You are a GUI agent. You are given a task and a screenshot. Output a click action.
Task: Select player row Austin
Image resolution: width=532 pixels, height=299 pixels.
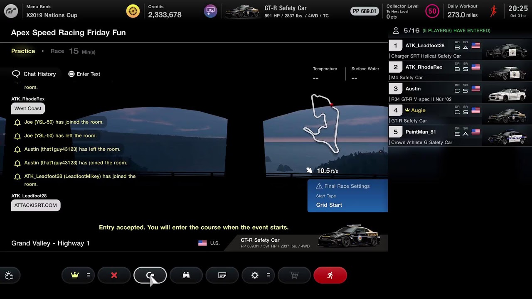460,93
